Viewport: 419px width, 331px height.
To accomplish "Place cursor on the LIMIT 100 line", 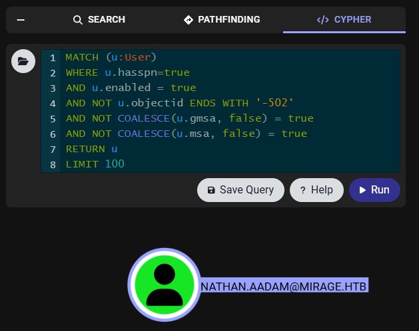I will [x=95, y=164].
